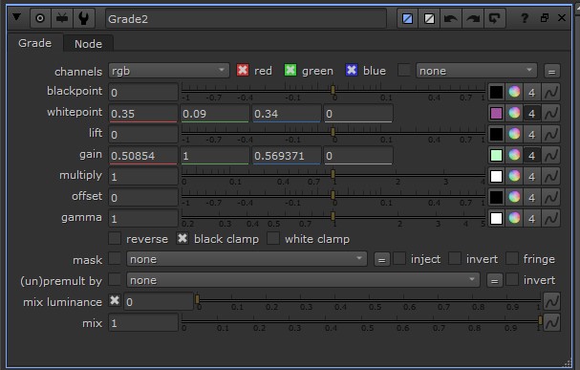Open the lift animation curve menu
Screen dimensions: 580x370
pos(551,134)
